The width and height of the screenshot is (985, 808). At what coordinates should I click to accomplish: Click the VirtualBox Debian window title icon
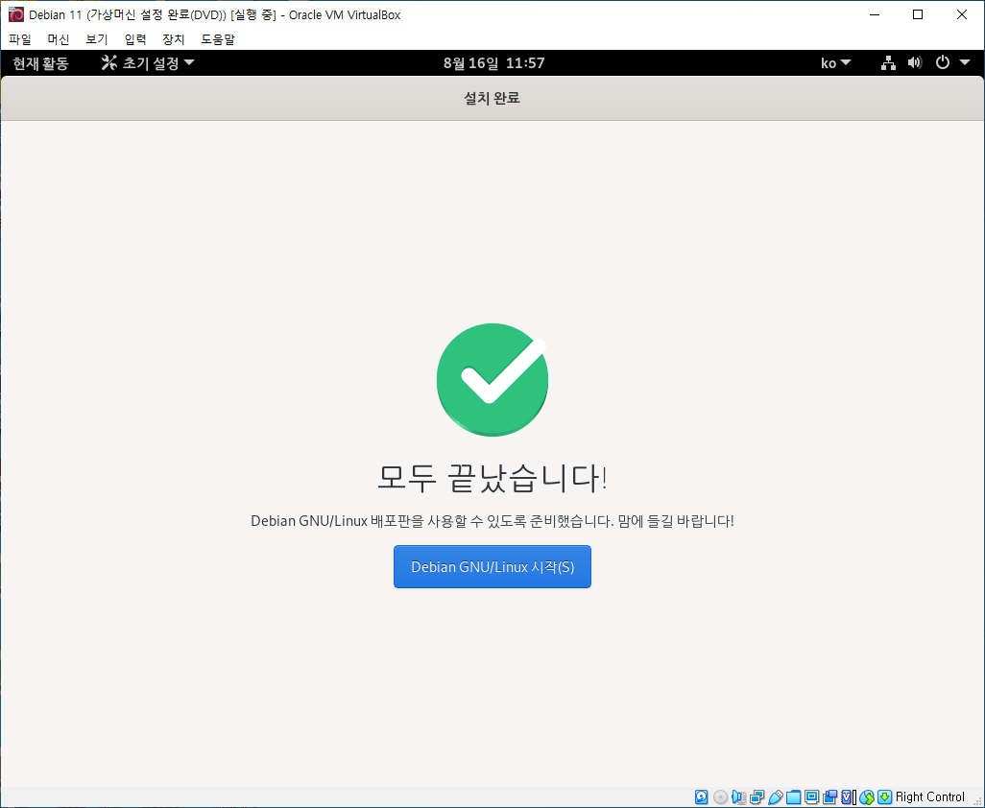(15, 14)
